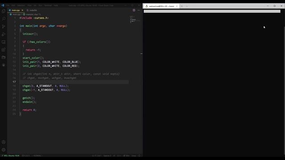Open the Run and Debug view
Viewport: 285px width, 160px height.
coord(4,34)
